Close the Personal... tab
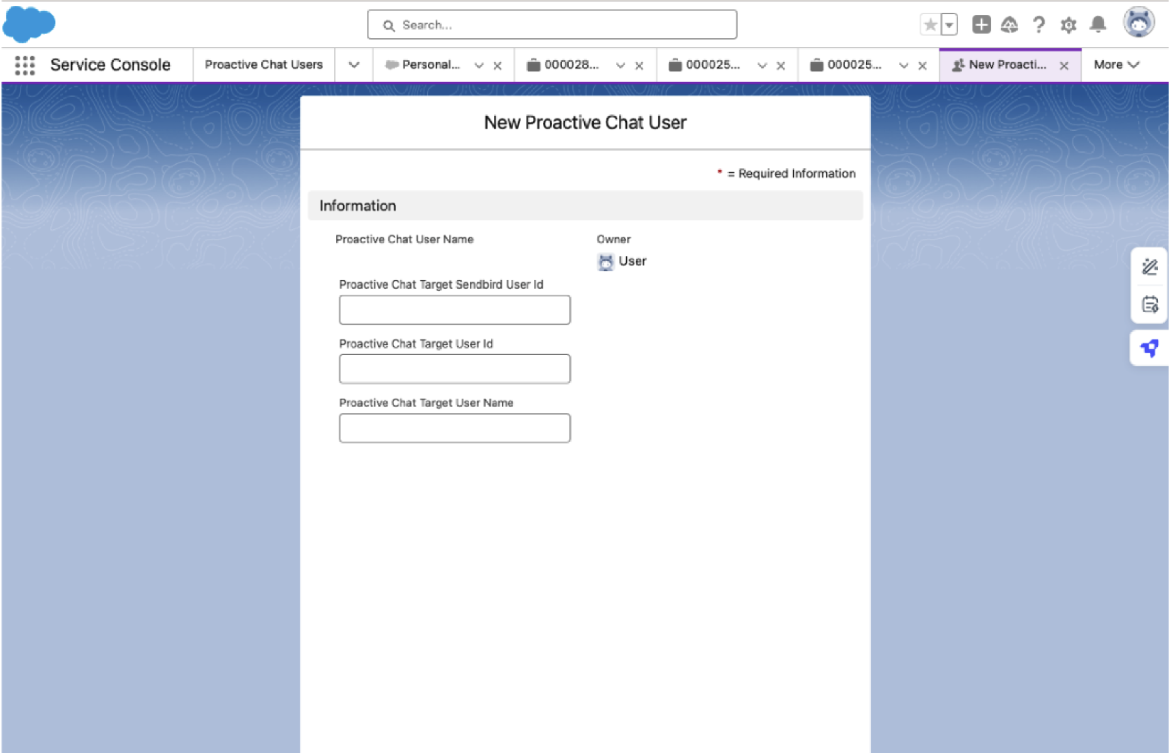Image resolution: width=1169 pixels, height=754 pixels. [x=497, y=66]
